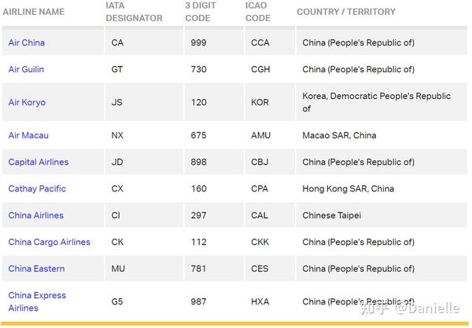Click the Air Koryo airline link

pyautogui.click(x=27, y=102)
